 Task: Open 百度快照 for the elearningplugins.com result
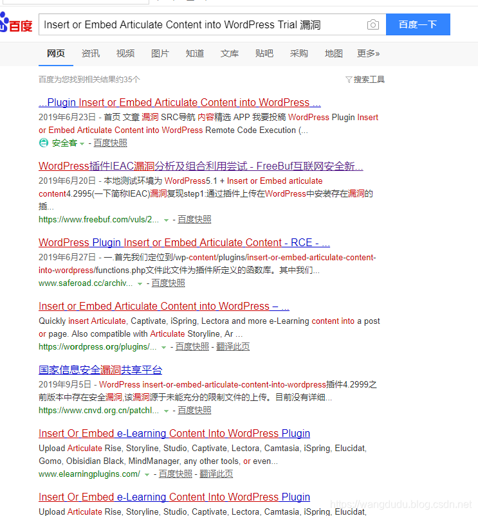click(x=175, y=474)
